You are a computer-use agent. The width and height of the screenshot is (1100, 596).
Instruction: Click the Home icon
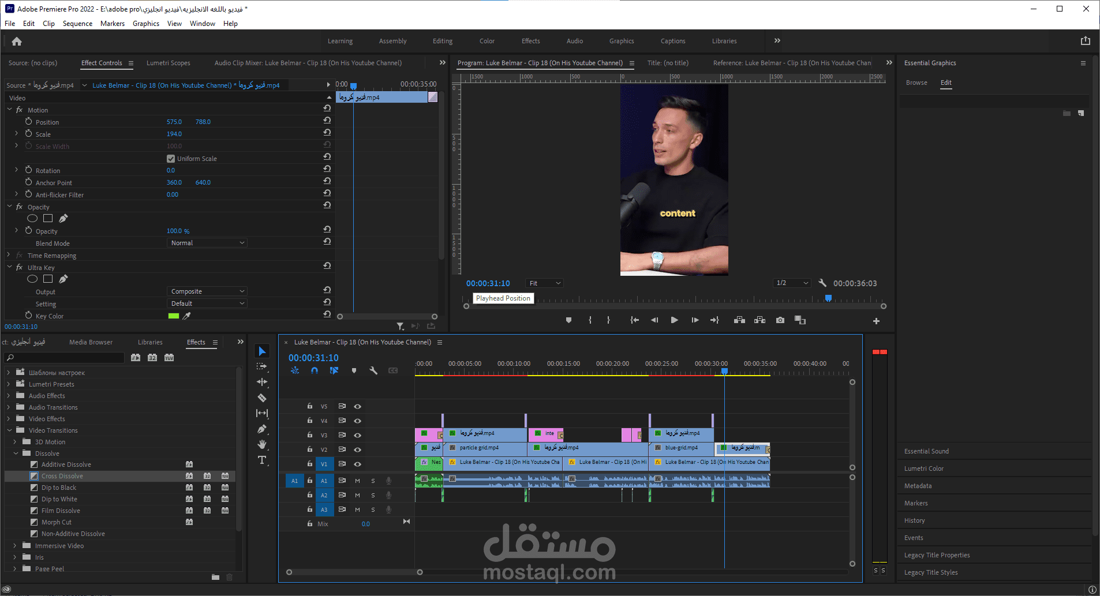coord(17,41)
